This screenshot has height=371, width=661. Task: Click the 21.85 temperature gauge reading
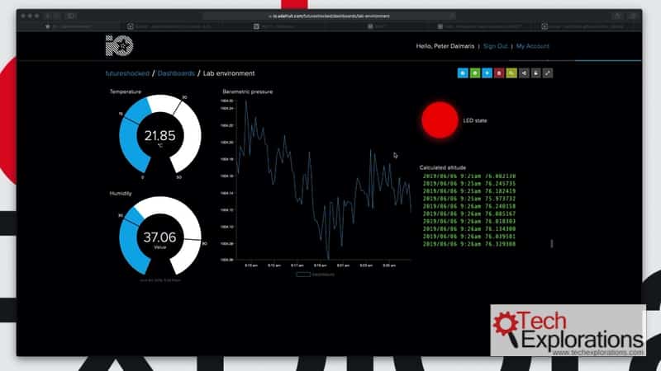[159, 135]
